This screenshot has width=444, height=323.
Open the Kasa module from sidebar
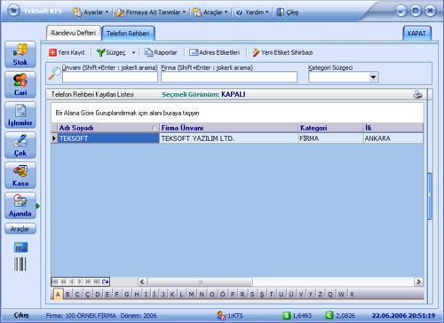tap(20, 175)
